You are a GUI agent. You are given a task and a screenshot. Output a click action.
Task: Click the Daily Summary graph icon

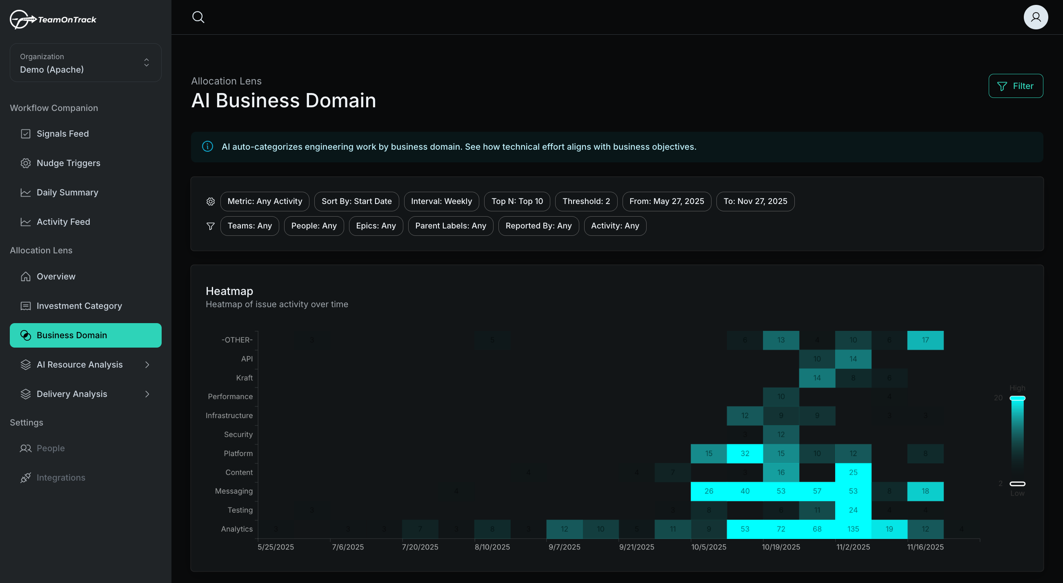pyautogui.click(x=26, y=192)
